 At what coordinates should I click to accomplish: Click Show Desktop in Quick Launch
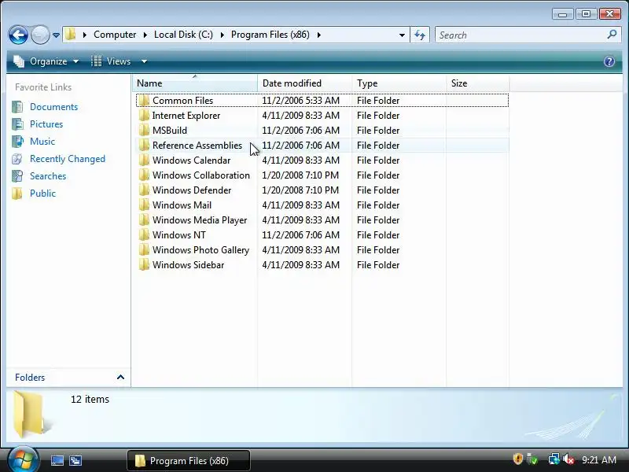coord(57,460)
